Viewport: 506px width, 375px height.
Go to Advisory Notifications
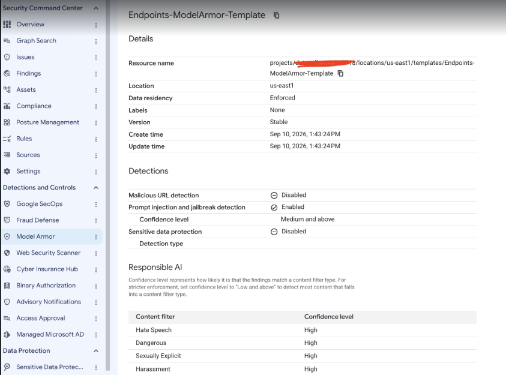pyautogui.click(x=49, y=302)
